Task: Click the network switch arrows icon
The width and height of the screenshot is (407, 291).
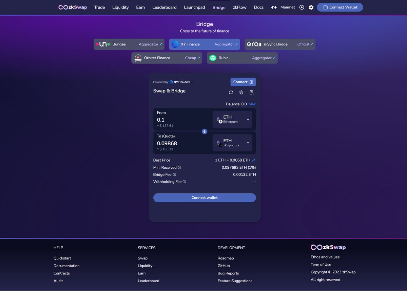Action: pos(274,7)
